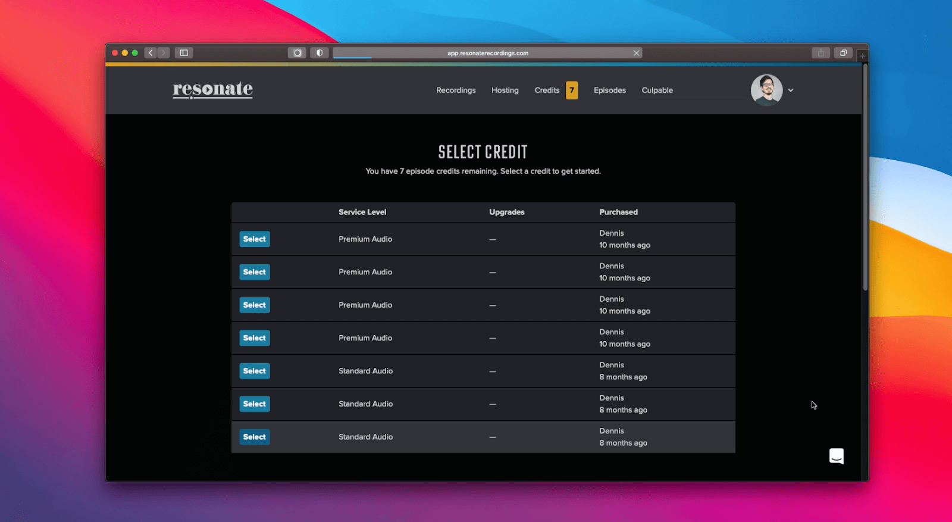Go forward with Safari forward arrow
The height and width of the screenshot is (522, 952).
(x=164, y=53)
